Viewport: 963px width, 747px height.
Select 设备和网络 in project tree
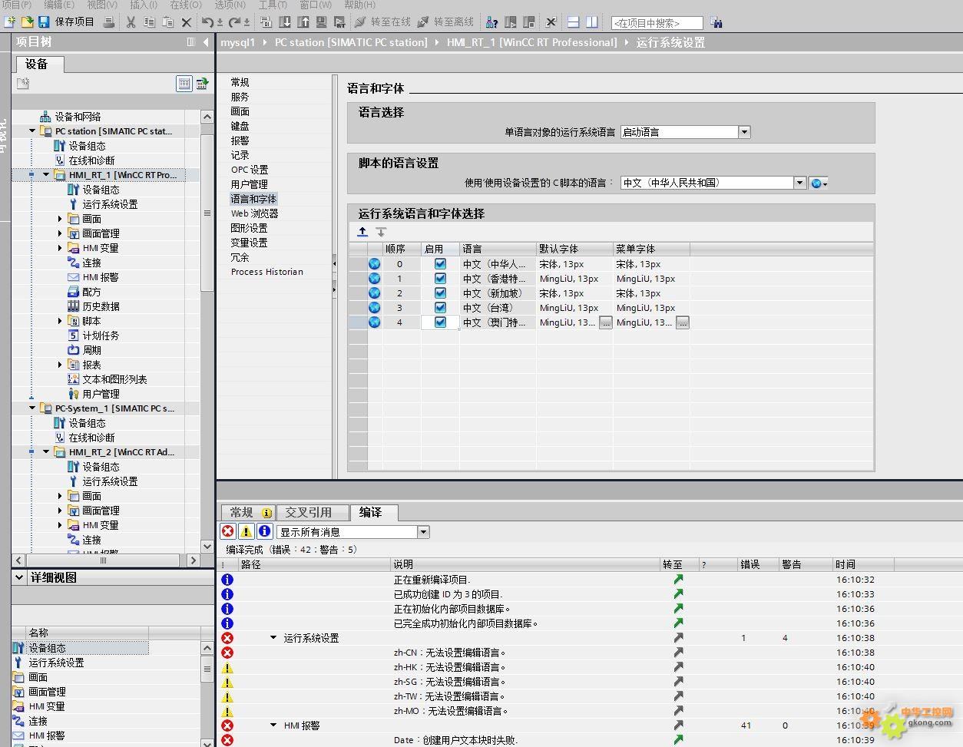pos(78,117)
